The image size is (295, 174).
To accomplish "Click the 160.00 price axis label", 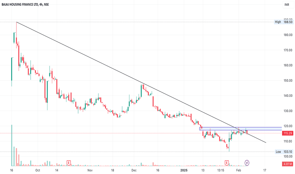I will (288, 65).
